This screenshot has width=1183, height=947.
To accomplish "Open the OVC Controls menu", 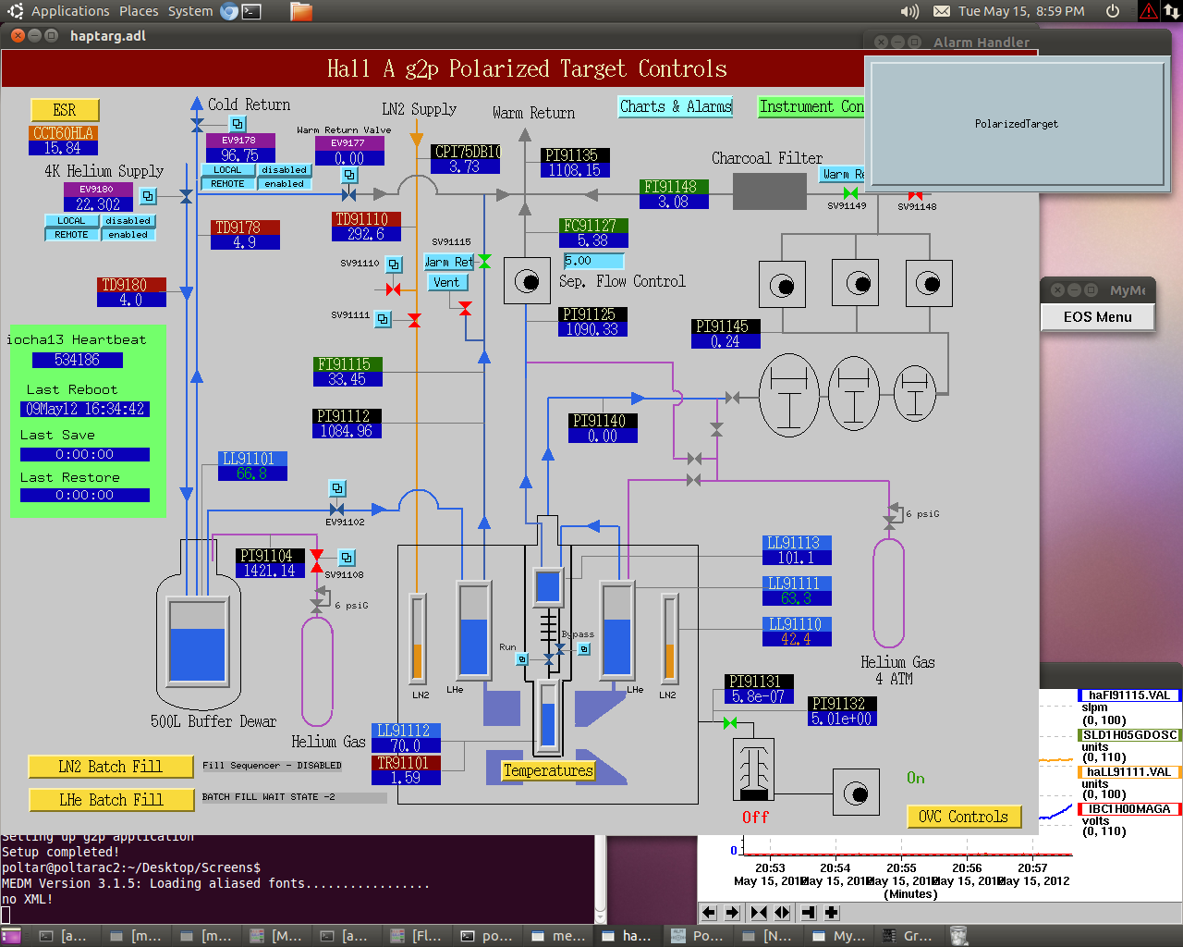I will 964,817.
